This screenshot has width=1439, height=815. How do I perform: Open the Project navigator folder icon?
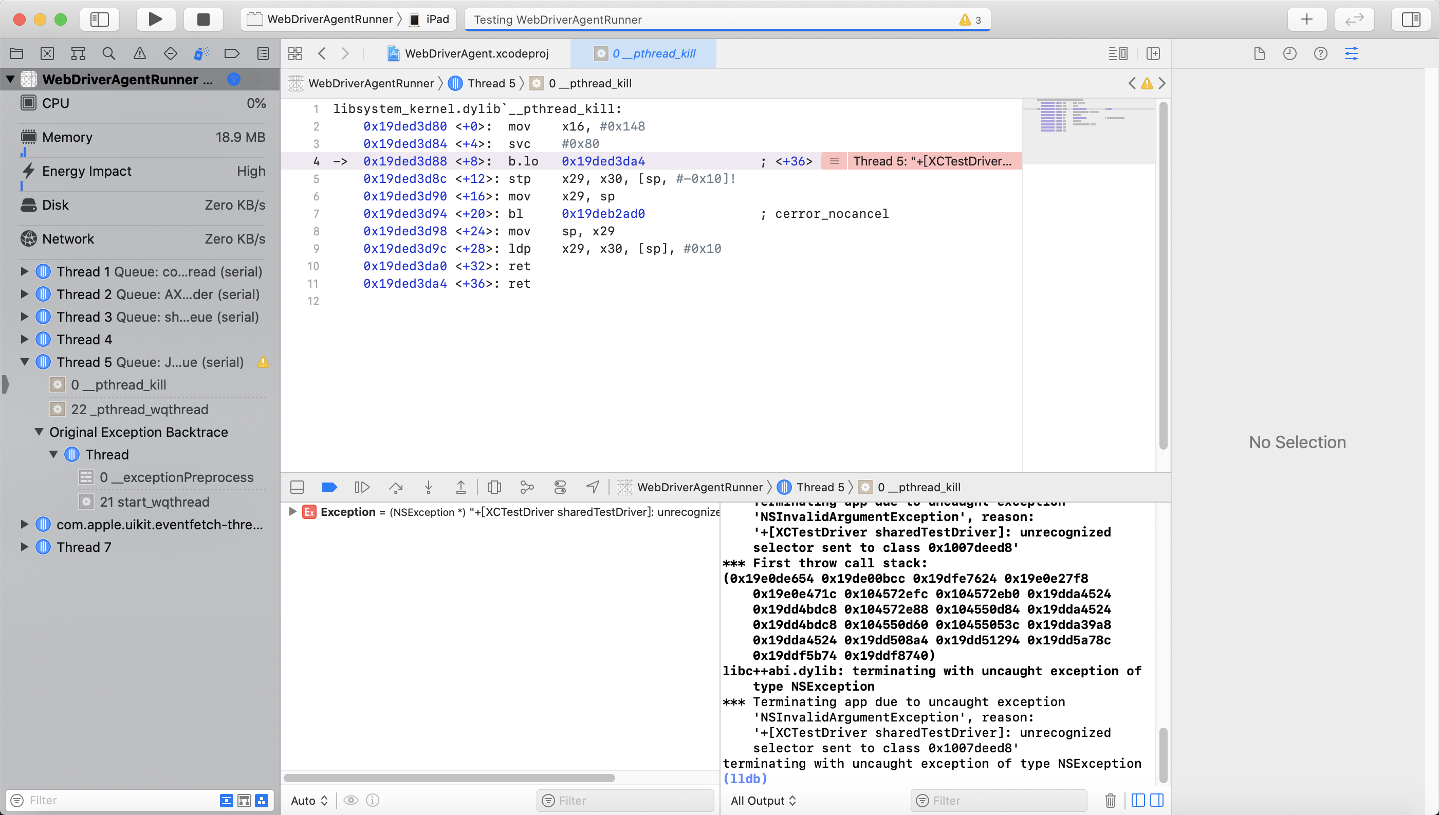[17, 54]
